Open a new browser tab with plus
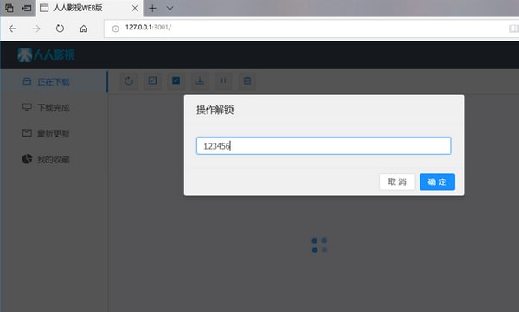519x312 pixels. 152,9
